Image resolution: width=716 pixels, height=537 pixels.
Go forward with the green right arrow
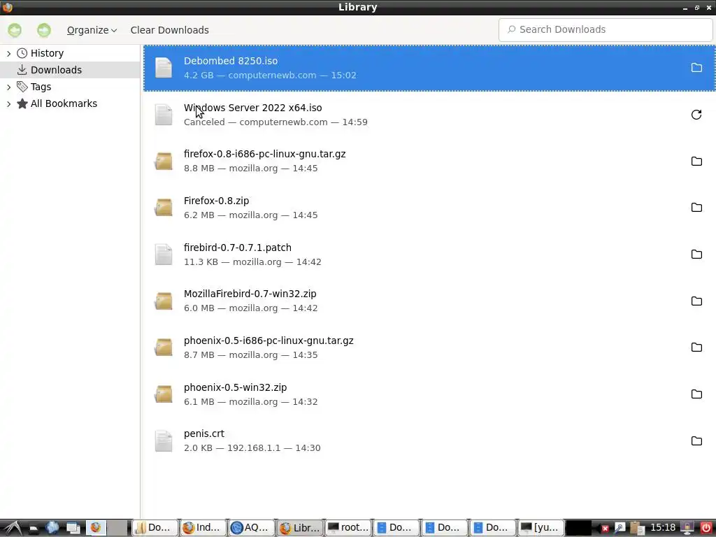[44, 30]
